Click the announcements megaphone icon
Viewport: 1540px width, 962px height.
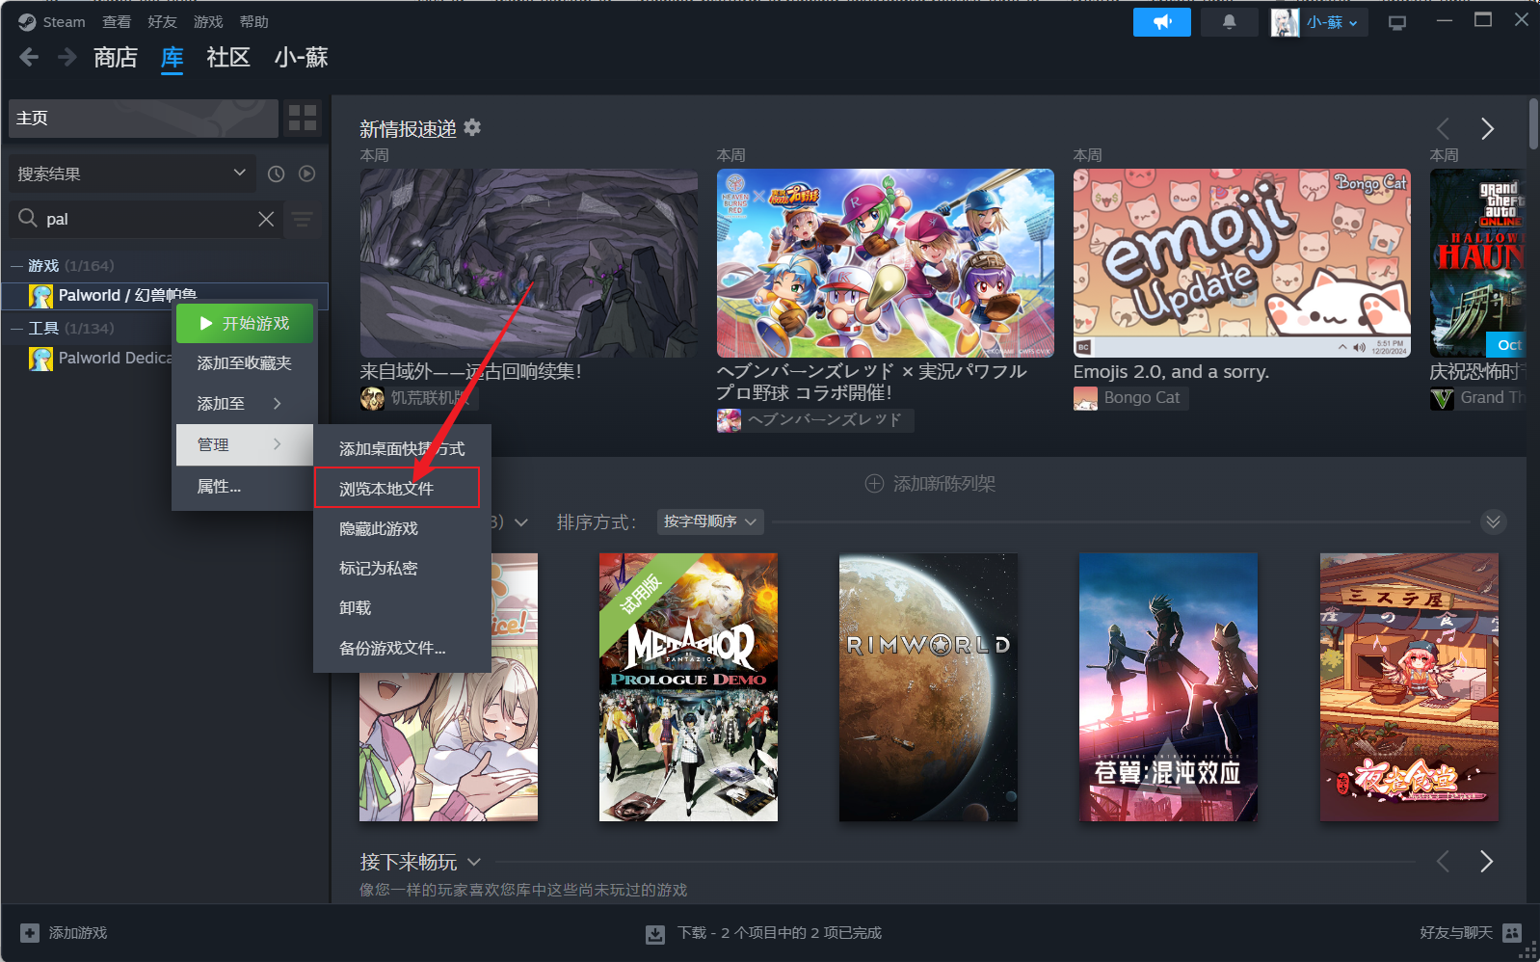(1161, 22)
